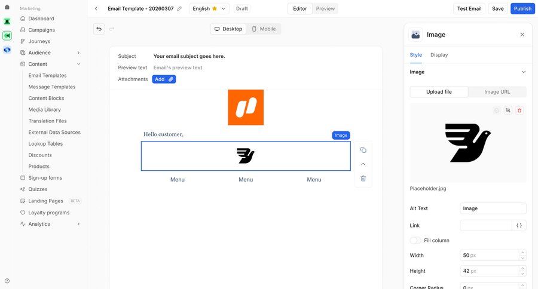Image resolution: width=538 pixels, height=289 pixels.
Task: Click the Draft status badge
Action: [x=242, y=8]
